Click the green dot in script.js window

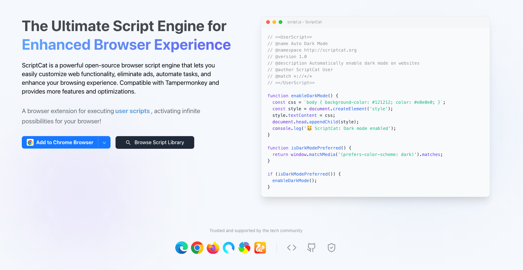(x=280, y=22)
